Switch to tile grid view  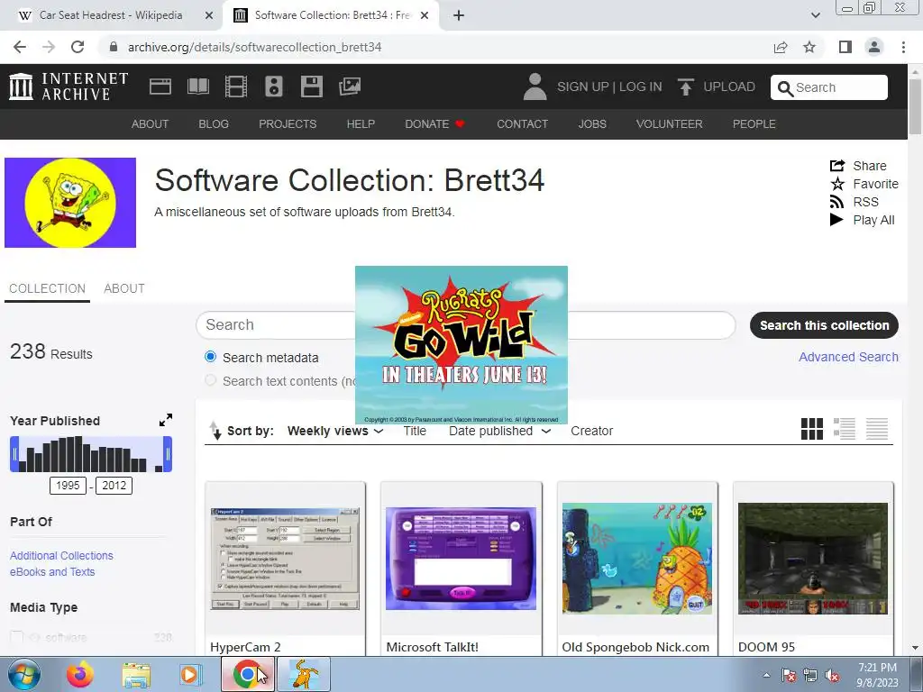(812, 429)
